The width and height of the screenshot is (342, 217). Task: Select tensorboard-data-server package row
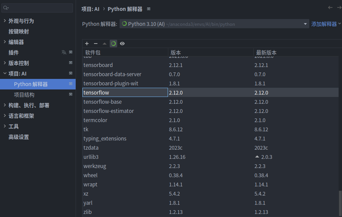coord(211,74)
